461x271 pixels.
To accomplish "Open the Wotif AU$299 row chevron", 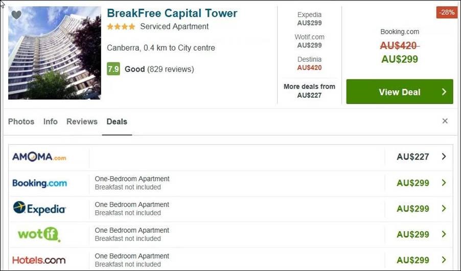I will (444, 234).
